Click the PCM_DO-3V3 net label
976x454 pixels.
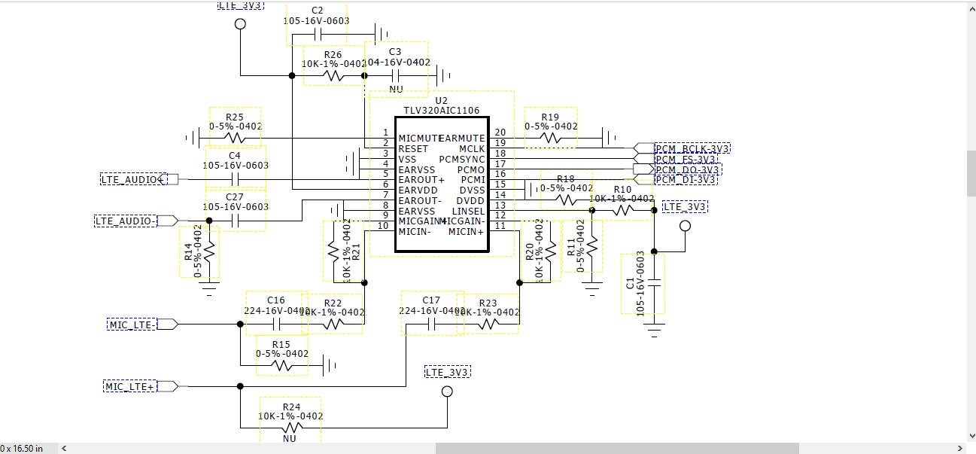point(688,170)
